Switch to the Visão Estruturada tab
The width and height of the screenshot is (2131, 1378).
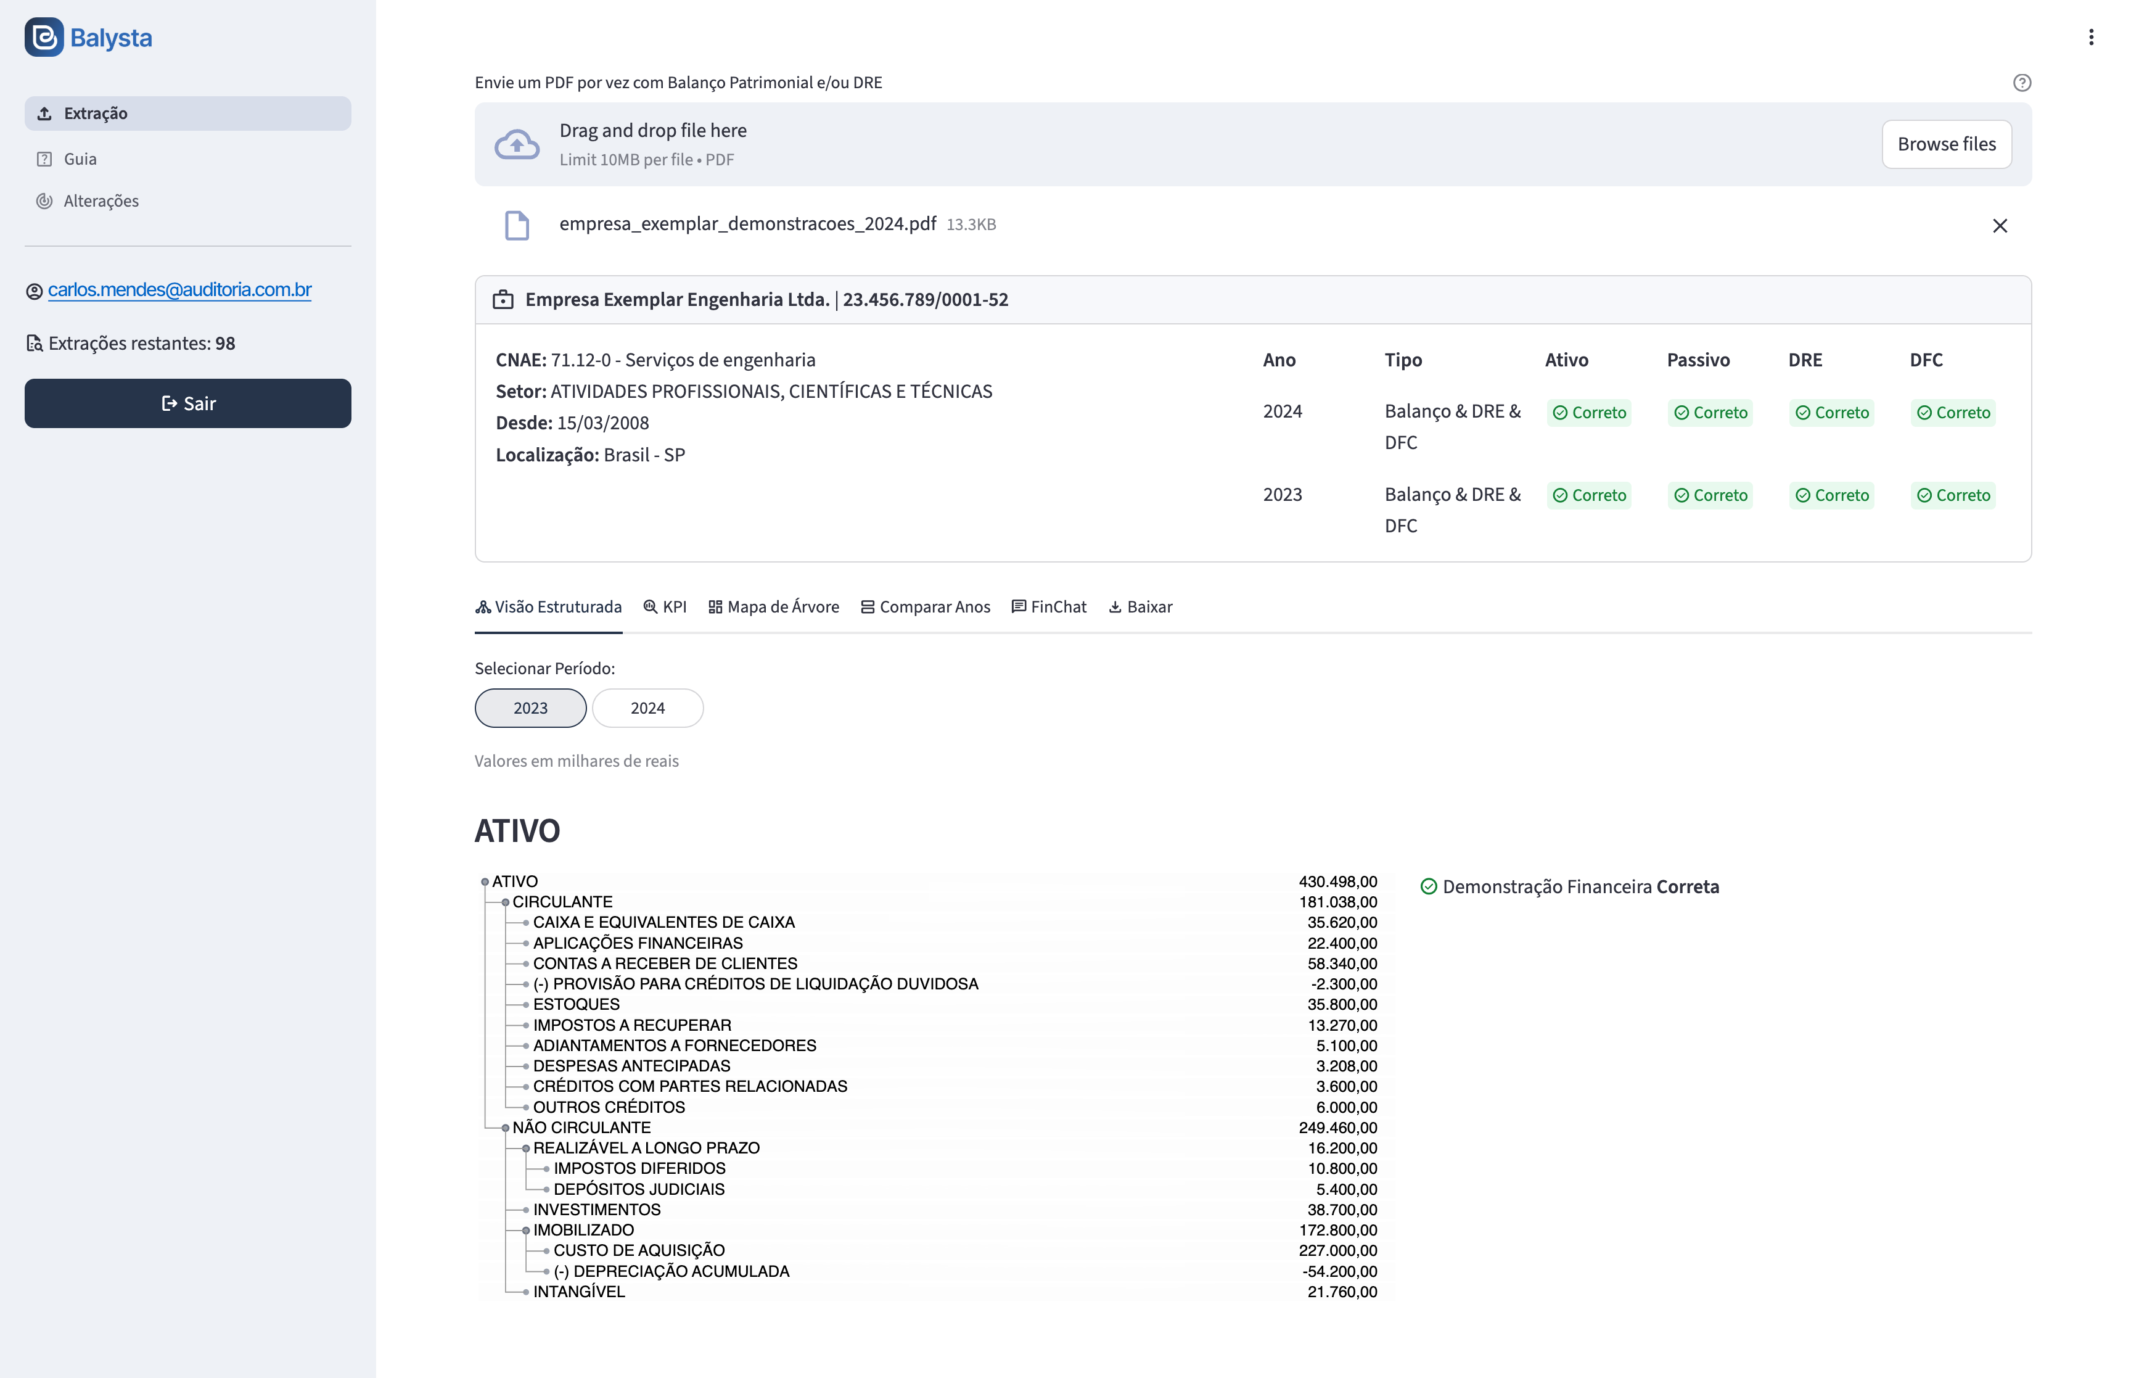548,607
